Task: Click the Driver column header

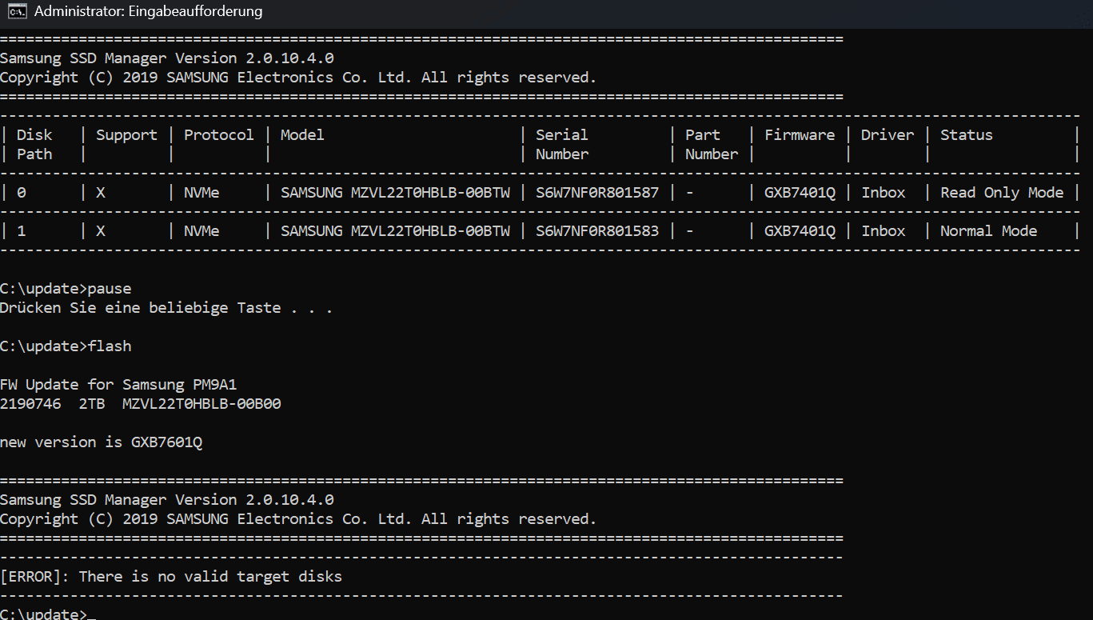Action: click(x=887, y=135)
